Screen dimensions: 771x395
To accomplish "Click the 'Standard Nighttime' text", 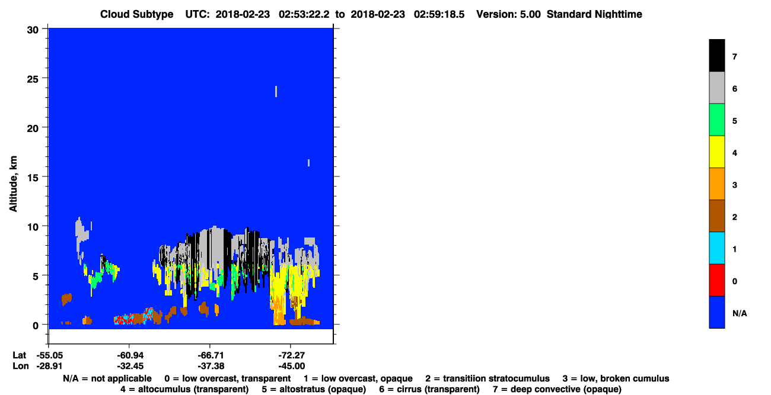I will pos(594,14).
